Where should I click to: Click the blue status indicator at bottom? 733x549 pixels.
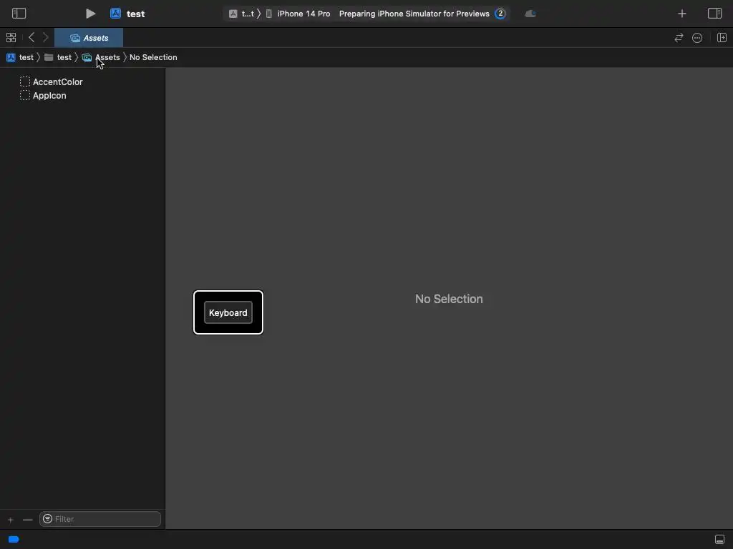coord(14,539)
